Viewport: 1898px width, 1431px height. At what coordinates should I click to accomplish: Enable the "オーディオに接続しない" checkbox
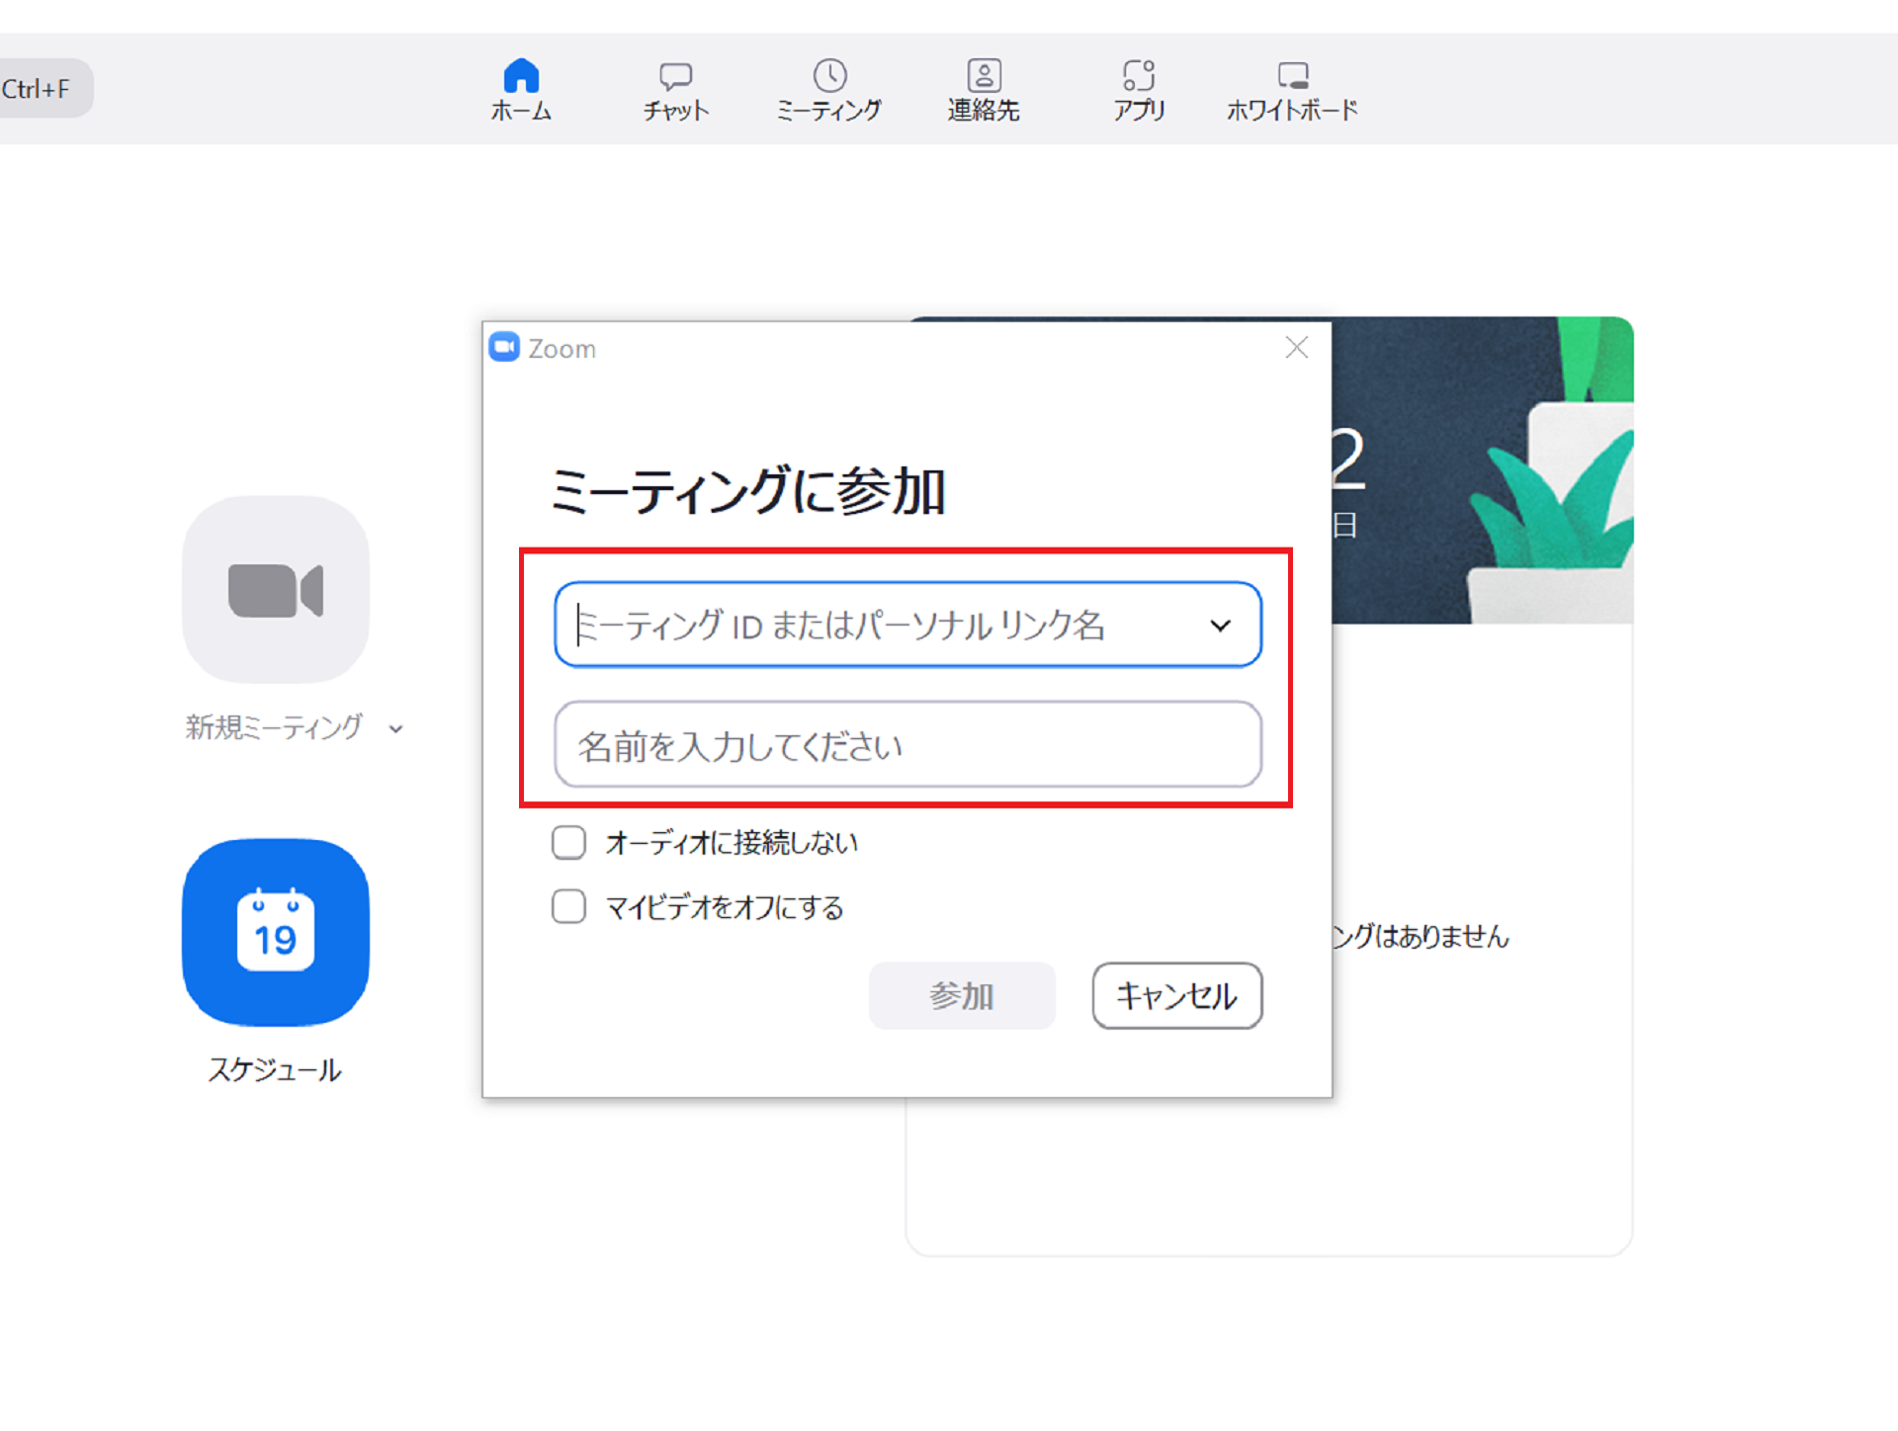(568, 842)
